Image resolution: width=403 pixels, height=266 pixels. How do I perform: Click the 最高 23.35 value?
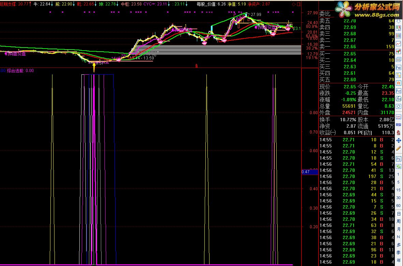pos(388,93)
